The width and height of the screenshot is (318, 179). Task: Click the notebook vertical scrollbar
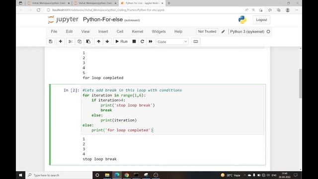pyautogui.click(x=300, y=83)
